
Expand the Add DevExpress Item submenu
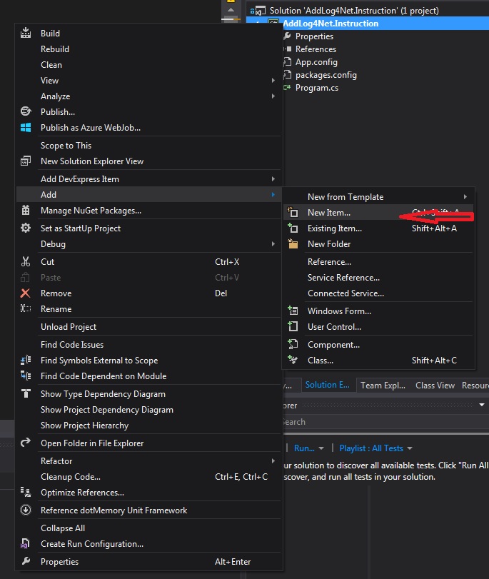click(273, 179)
